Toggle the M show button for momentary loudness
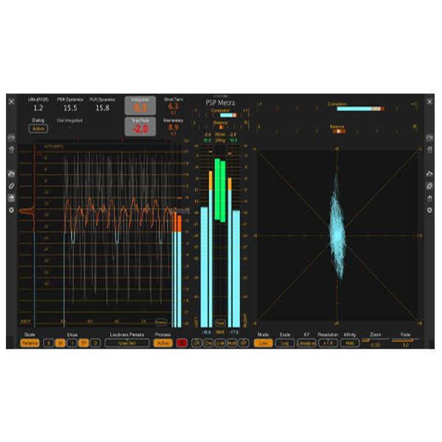Viewport: 442px width, 442px height. click(60, 343)
